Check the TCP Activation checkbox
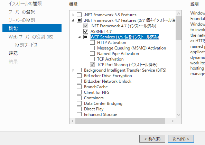Image resolution: width=205 pixels, height=145 pixels. coord(92,59)
